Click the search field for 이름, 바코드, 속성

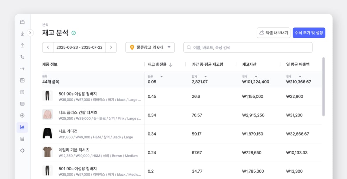248,47
